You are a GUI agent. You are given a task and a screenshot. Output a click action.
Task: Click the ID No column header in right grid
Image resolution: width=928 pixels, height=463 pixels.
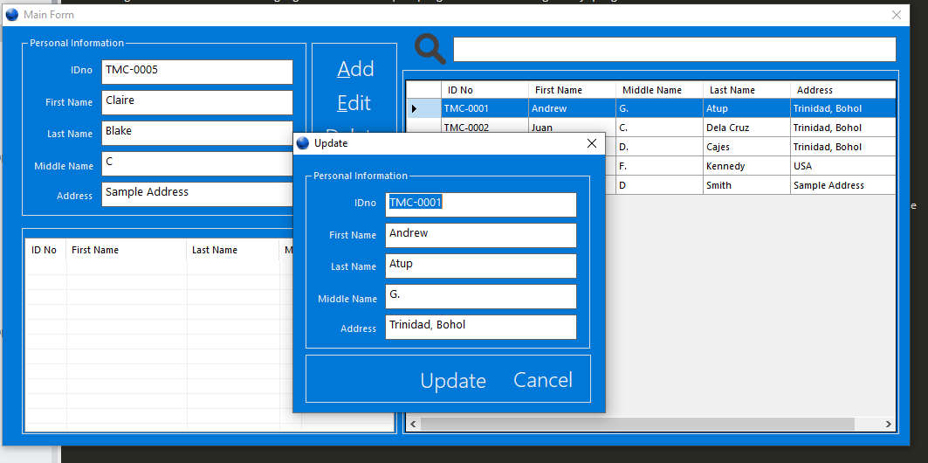click(x=485, y=90)
